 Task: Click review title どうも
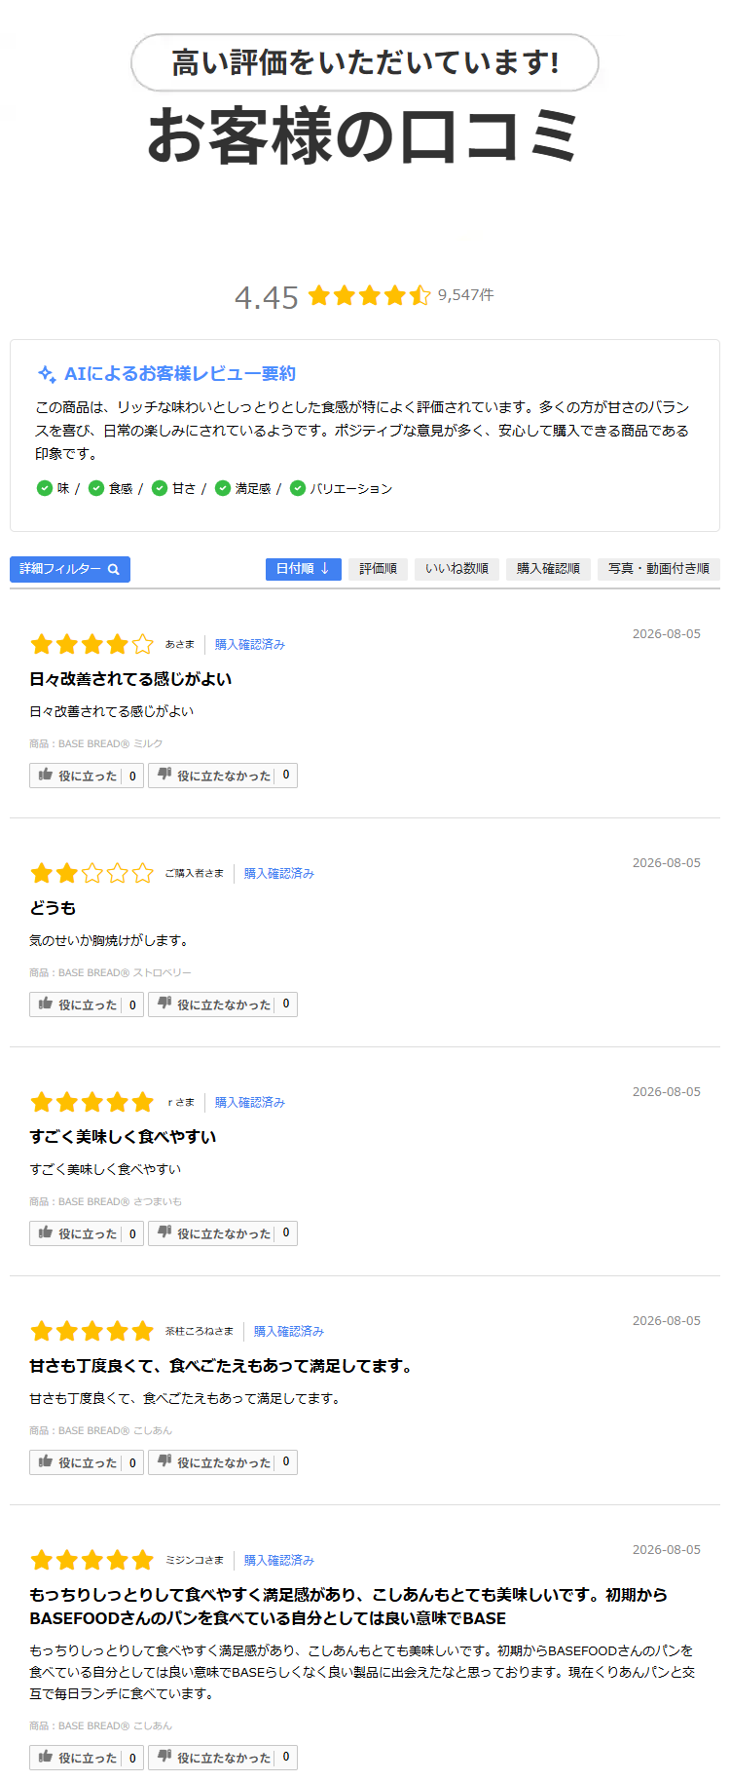coord(53,908)
